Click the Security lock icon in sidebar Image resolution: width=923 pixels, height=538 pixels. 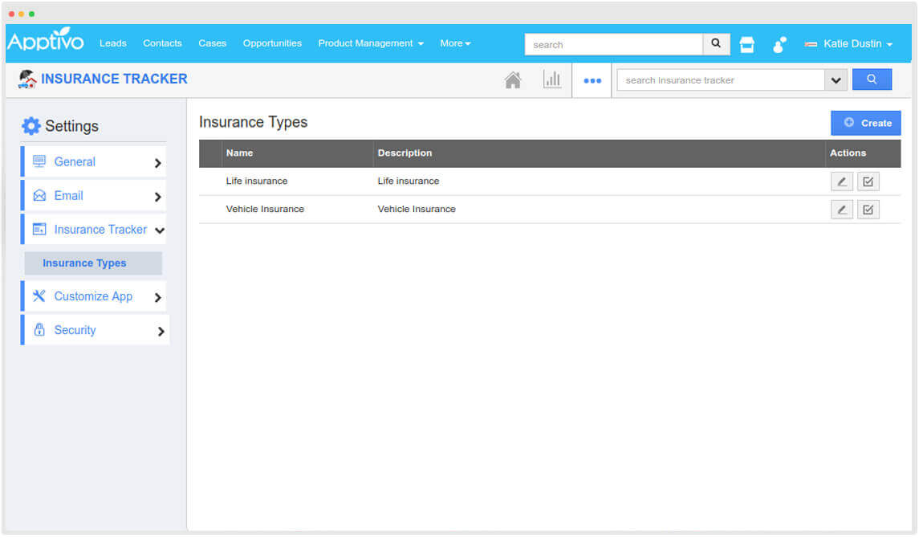39,329
